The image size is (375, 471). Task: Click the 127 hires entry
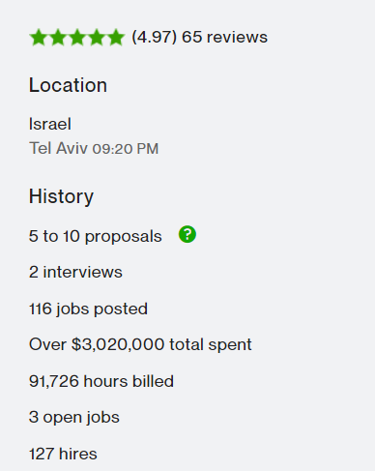[63, 454]
